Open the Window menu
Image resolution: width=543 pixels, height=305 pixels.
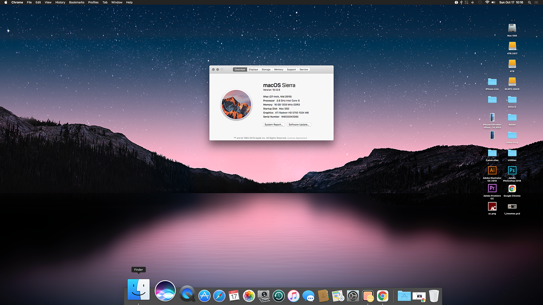(x=117, y=2)
